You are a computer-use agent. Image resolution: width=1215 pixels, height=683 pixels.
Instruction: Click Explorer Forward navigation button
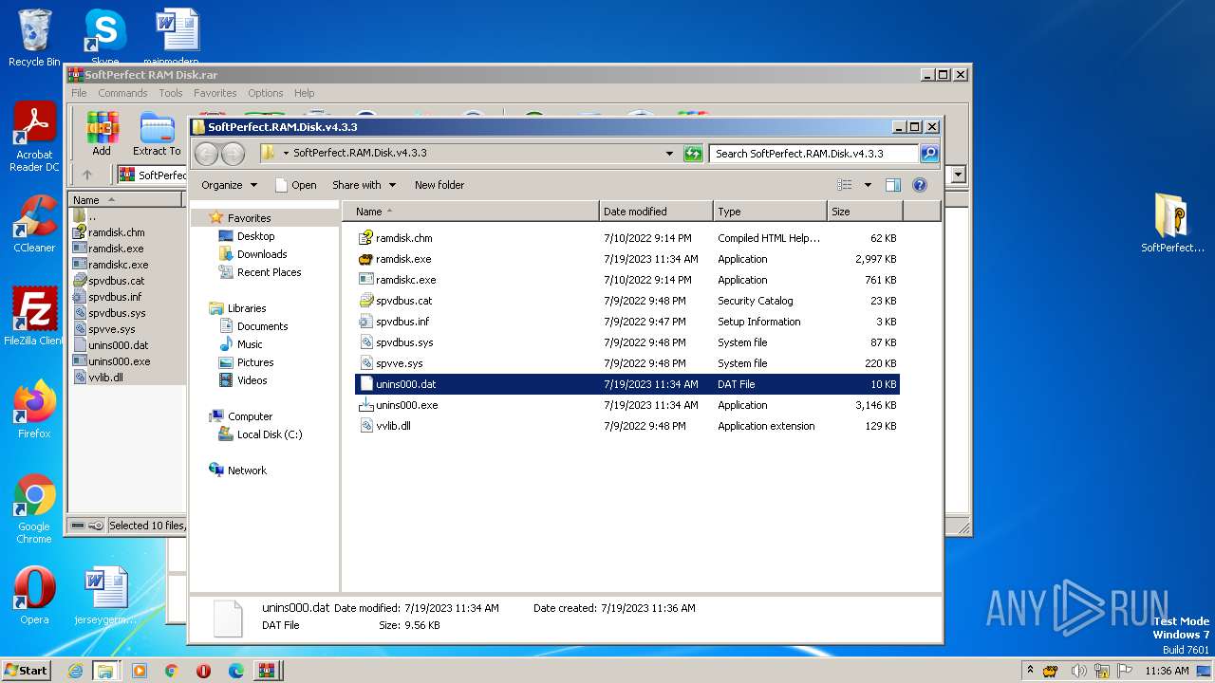coord(233,154)
